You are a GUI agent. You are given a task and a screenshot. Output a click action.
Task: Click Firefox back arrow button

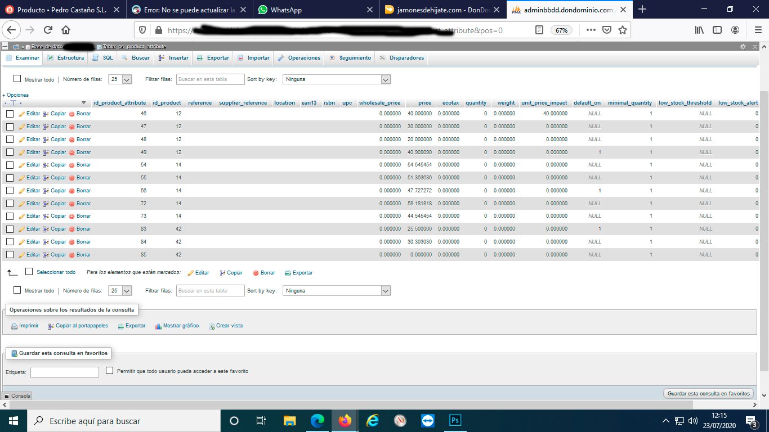click(12, 30)
